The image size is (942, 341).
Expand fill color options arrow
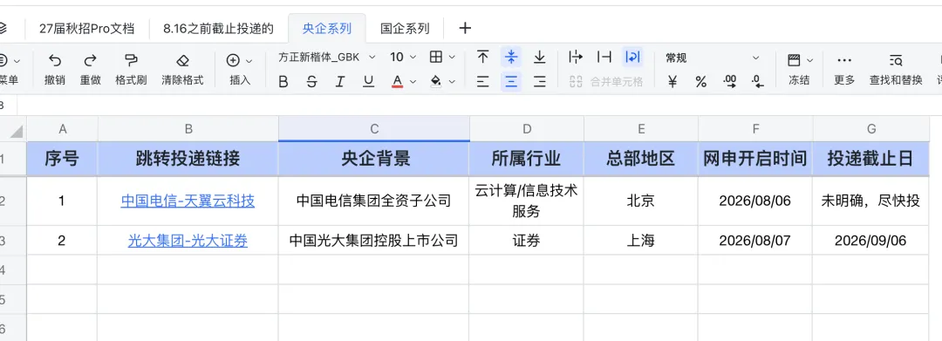[x=452, y=82]
